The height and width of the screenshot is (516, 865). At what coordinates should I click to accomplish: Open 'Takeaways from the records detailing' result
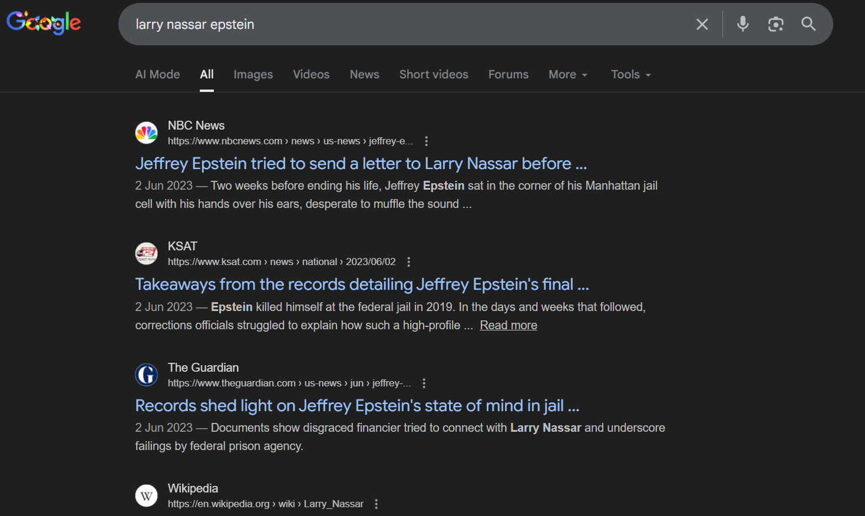tap(362, 285)
